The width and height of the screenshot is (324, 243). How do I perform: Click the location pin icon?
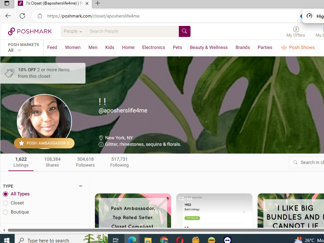point(101,138)
